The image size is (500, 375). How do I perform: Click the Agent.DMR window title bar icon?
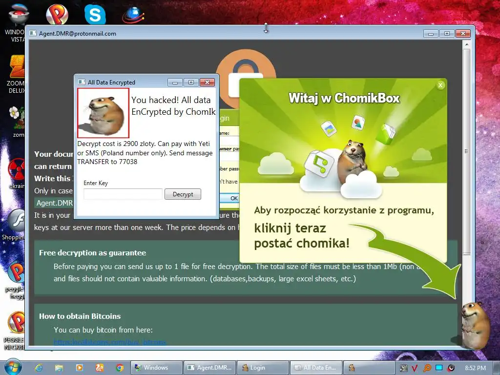[33, 33]
